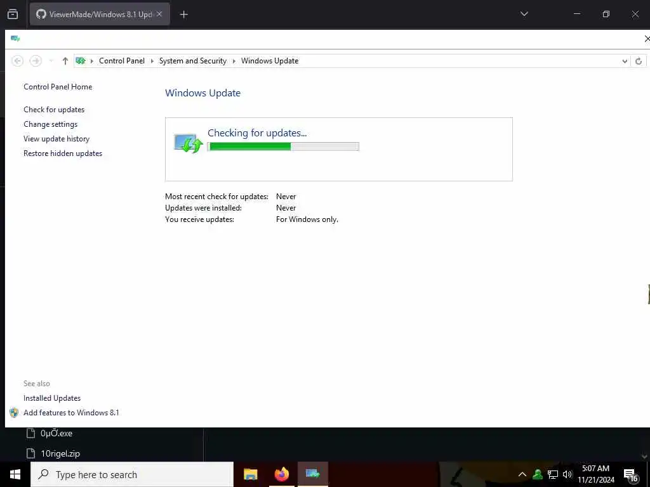
Task: Click the taskbar clock showing 5:07 AM
Action: coord(596,474)
